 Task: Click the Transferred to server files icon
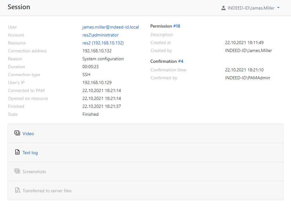[17, 190]
